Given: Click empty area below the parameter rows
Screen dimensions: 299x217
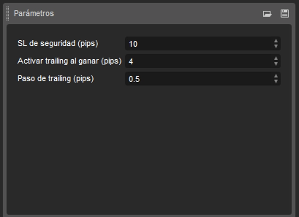Looking at the screenshot, I should [x=149, y=149].
